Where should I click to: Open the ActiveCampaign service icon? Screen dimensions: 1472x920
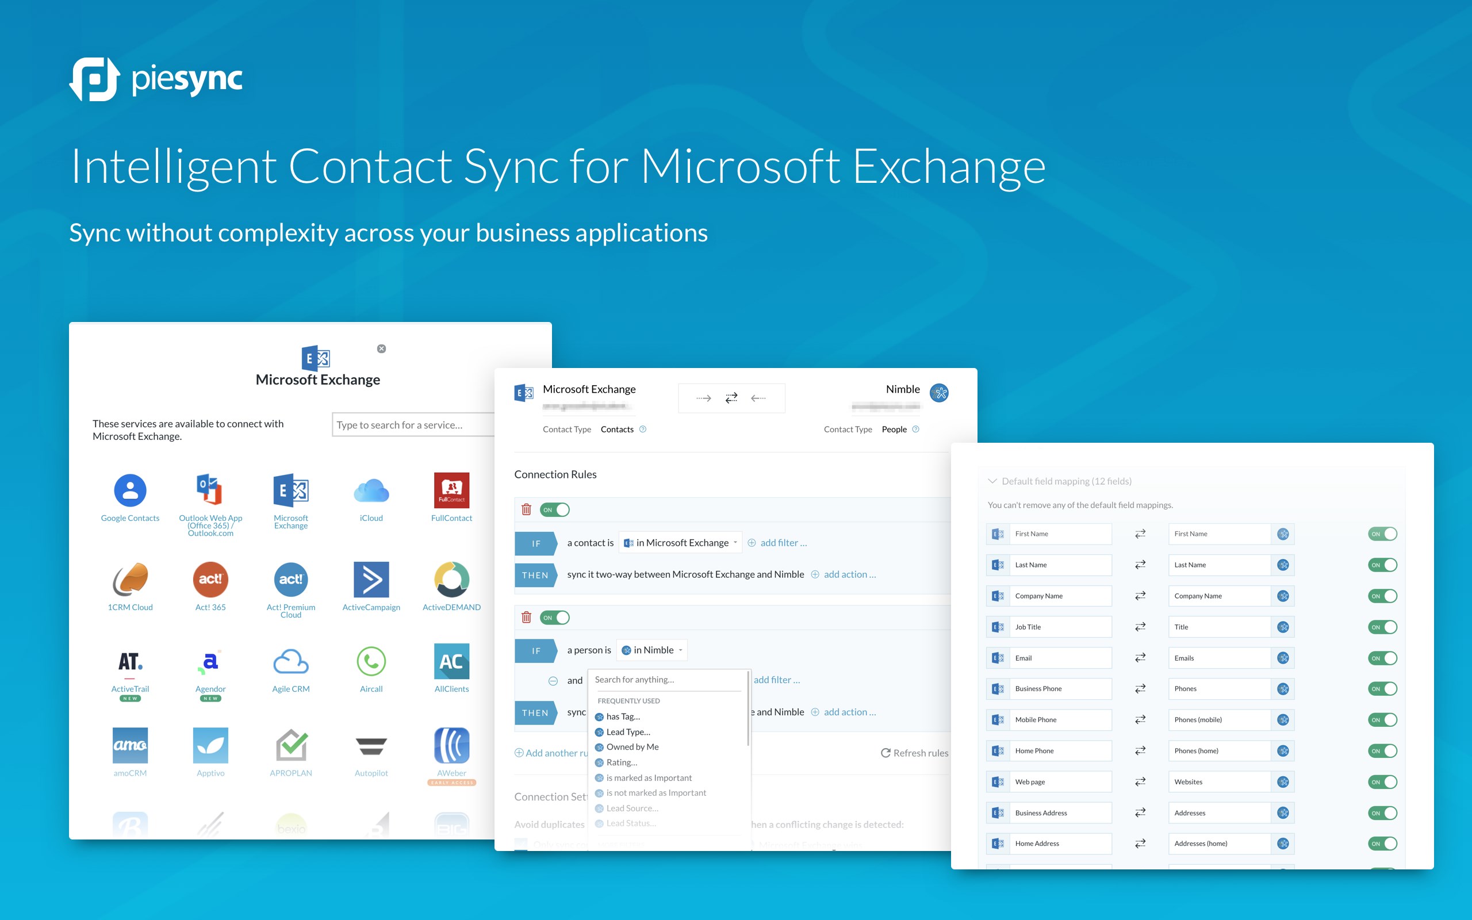[371, 579]
